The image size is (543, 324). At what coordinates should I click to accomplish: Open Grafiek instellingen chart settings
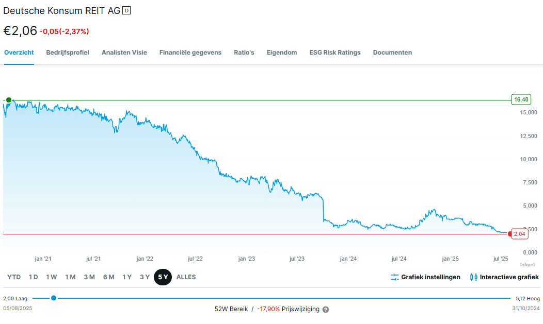(426, 277)
